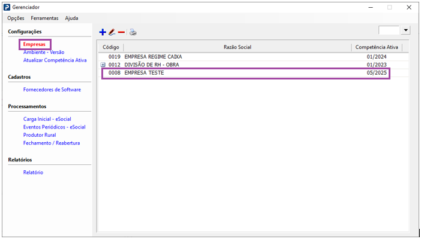This screenshot has height=239, width=421.
Task: Click the Razão Social column header
Action: click(x=237, y=47)
